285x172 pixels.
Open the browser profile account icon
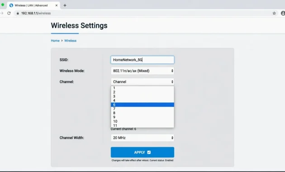click(x=283, y=13)
